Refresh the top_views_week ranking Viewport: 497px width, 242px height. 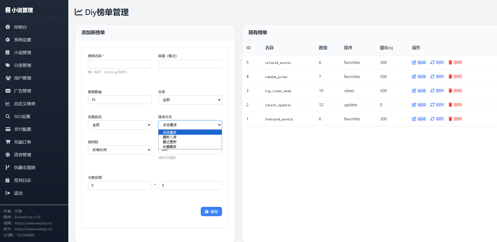coord(437,91)
